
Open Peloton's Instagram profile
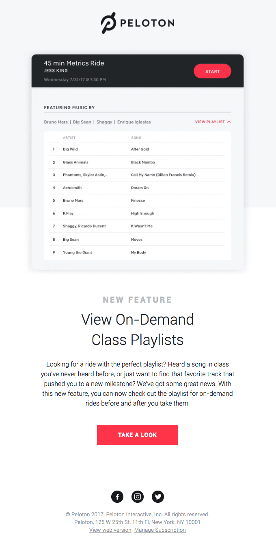tap(138, 497)
